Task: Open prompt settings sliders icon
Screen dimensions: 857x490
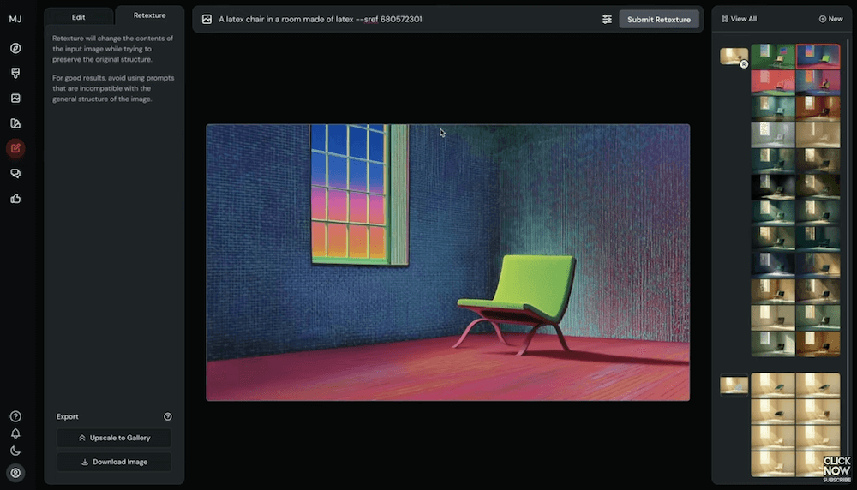Action: [607, 19]
